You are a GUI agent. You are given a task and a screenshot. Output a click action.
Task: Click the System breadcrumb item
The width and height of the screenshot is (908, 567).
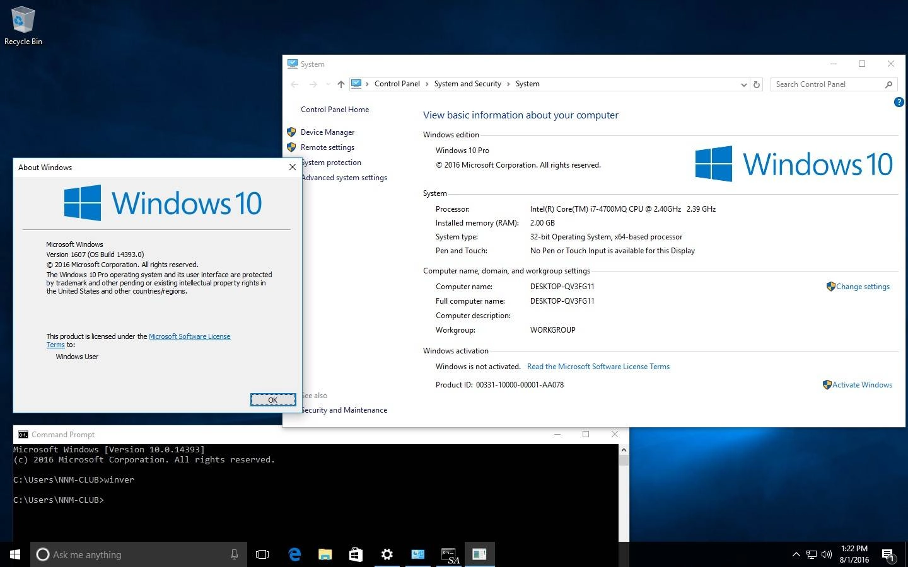[x=527, y=84]
